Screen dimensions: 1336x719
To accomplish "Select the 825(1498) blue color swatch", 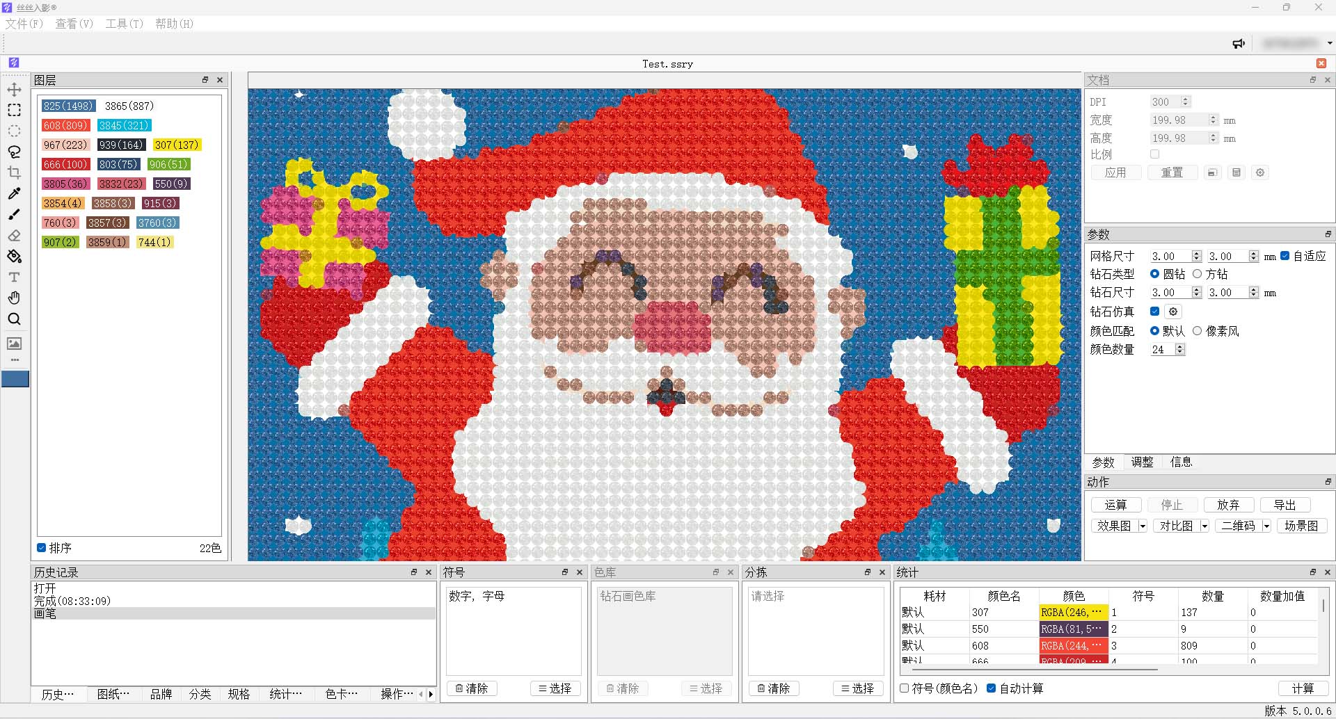I will pyautogui.click(x=68, y=106).
